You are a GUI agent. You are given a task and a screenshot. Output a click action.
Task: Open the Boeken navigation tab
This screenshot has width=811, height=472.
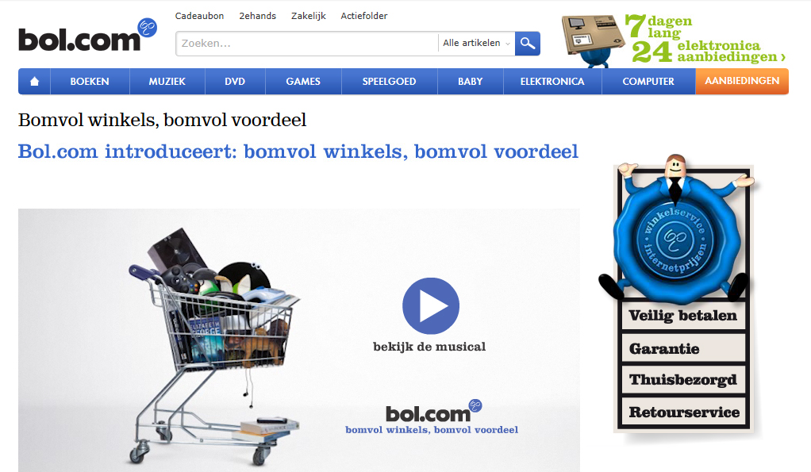tap(90, 81)
